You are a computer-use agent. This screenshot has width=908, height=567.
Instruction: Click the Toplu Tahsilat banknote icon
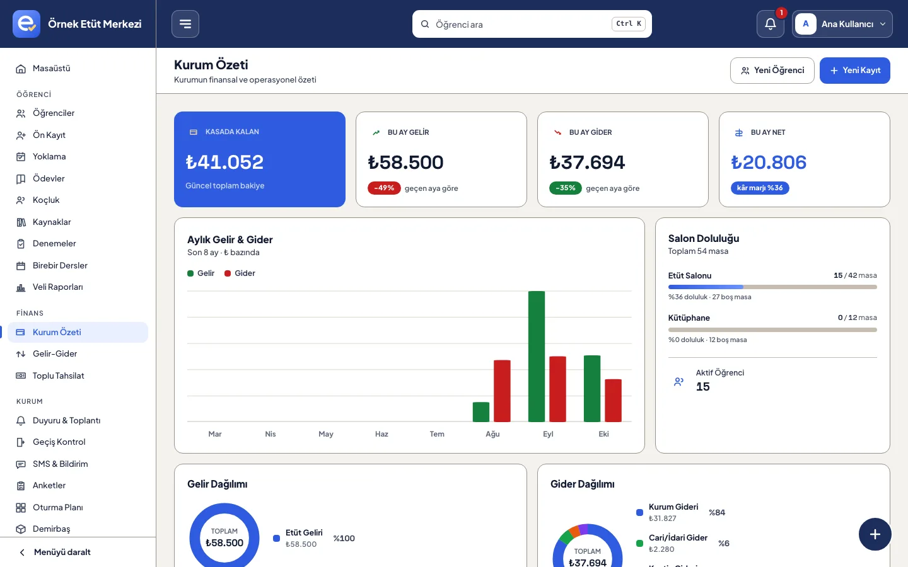click(21, 375)
